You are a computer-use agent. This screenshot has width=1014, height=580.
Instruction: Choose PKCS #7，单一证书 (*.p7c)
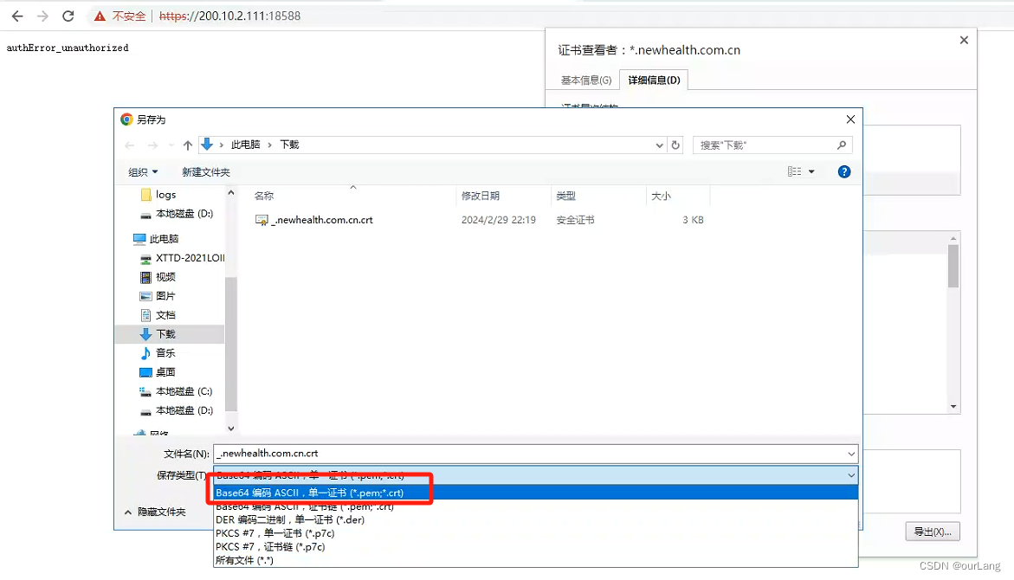tap(535, 533)
